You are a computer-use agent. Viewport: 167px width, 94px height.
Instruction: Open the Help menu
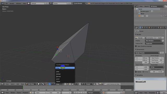pyautogui.click(x=24, y=3)
